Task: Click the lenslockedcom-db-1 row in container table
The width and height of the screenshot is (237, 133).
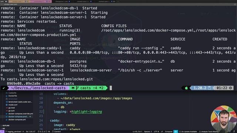Action: point(118,64)
